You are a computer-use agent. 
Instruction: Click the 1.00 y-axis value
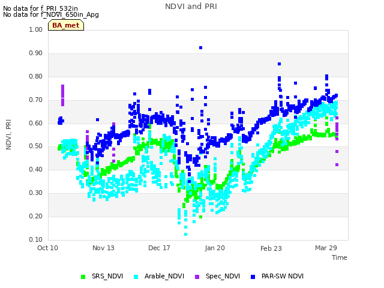pyautogui.click(x=36, y=29)
